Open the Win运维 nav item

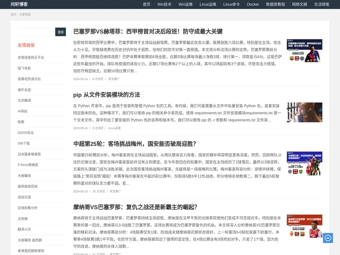point(186,4)
